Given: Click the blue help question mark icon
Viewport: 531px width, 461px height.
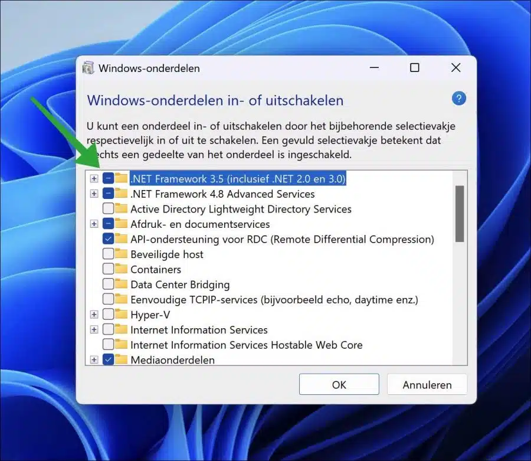Looking at the screenshot, I should 459,99.
